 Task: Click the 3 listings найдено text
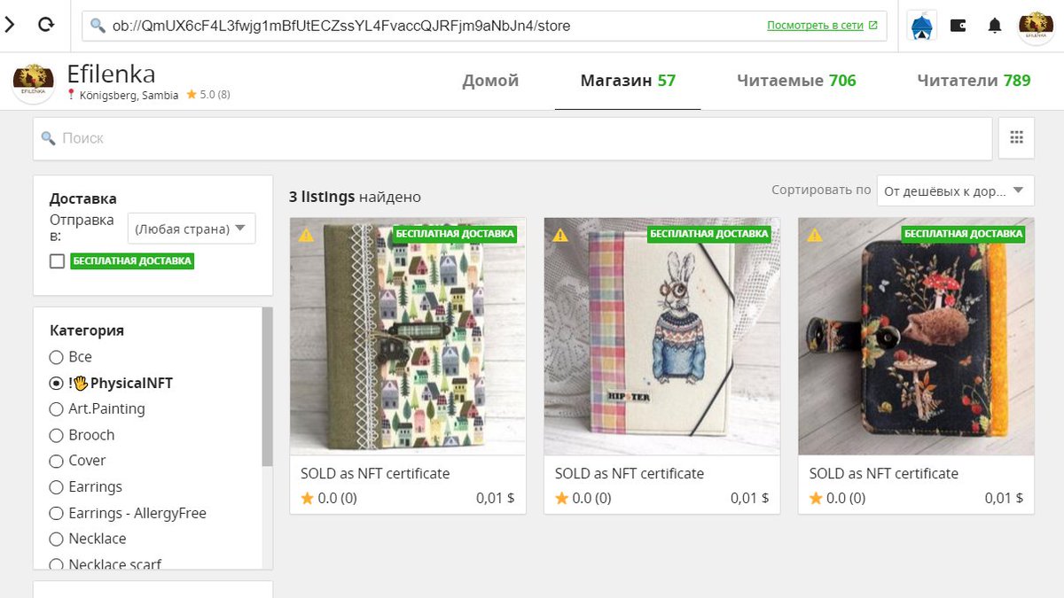click(x=355, y=197)
